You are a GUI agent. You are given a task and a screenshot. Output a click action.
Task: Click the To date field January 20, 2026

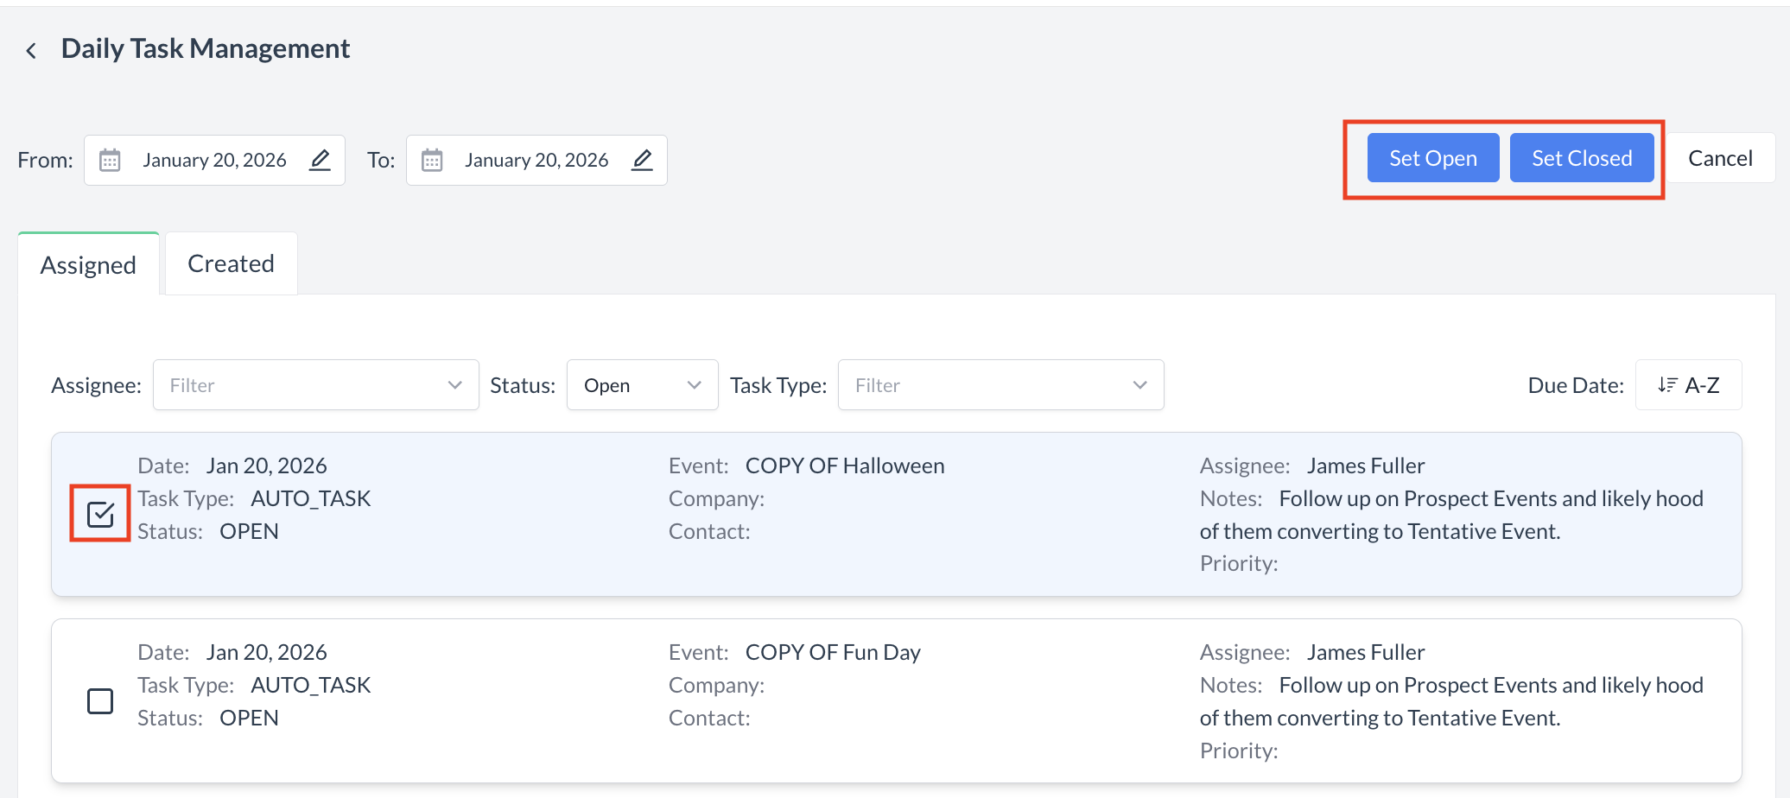coord(536,161)
